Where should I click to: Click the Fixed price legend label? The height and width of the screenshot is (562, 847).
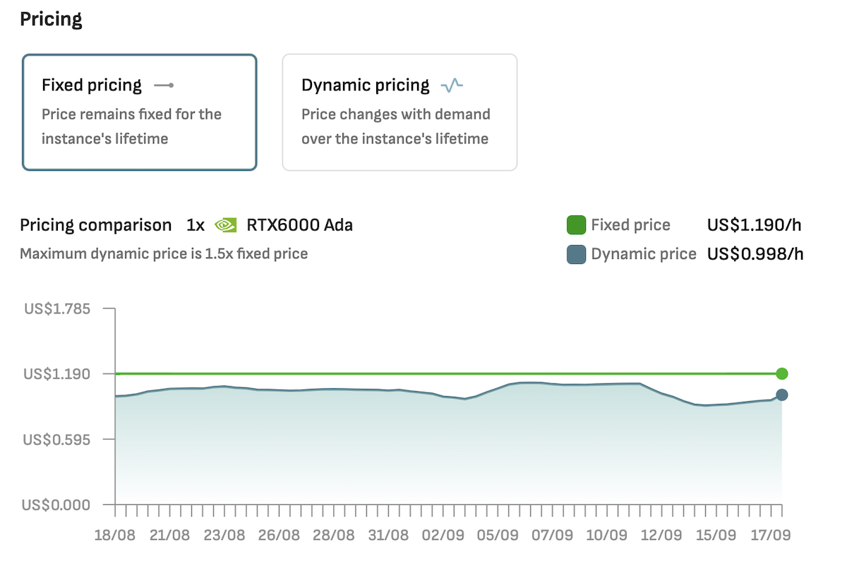630,225
